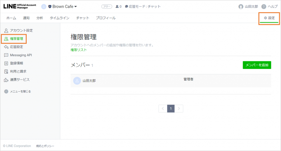Click the 利用と請求 sidebar icon

[6, 71]
